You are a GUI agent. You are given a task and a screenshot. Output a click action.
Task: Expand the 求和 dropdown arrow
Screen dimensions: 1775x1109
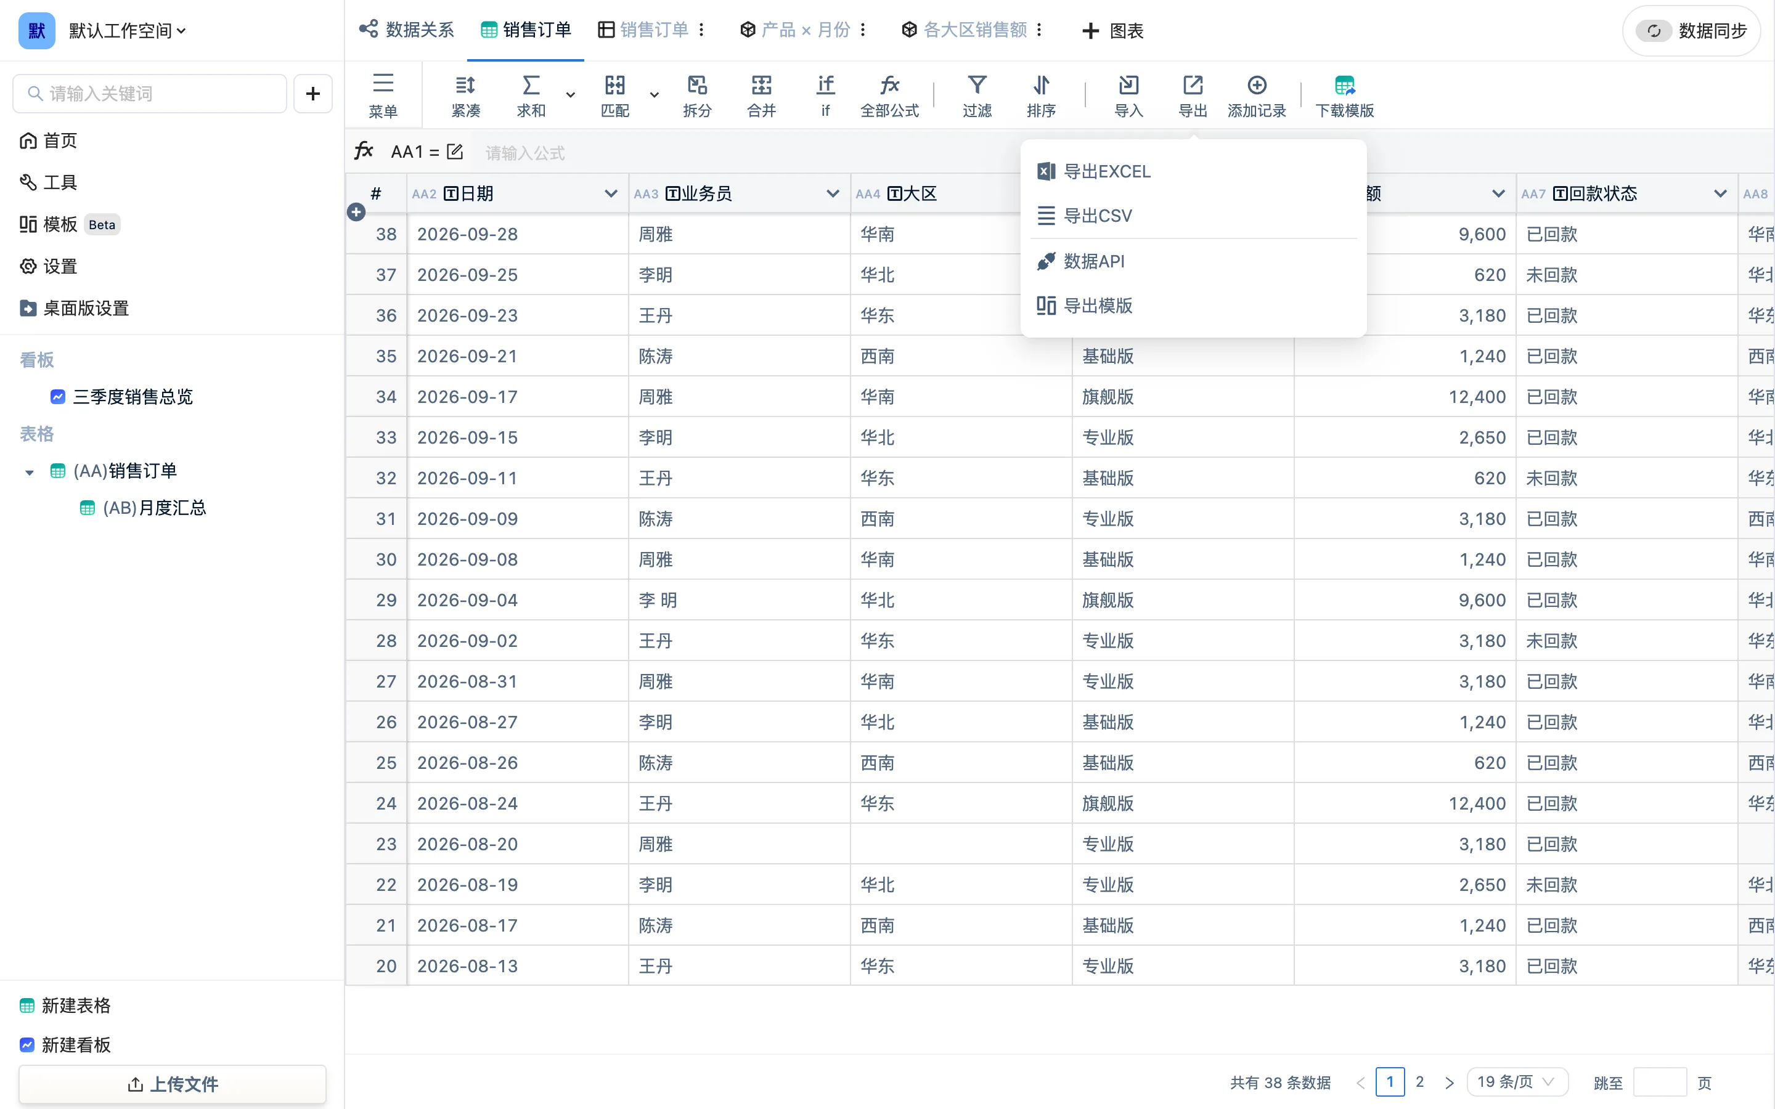click(x=571, y=95)
